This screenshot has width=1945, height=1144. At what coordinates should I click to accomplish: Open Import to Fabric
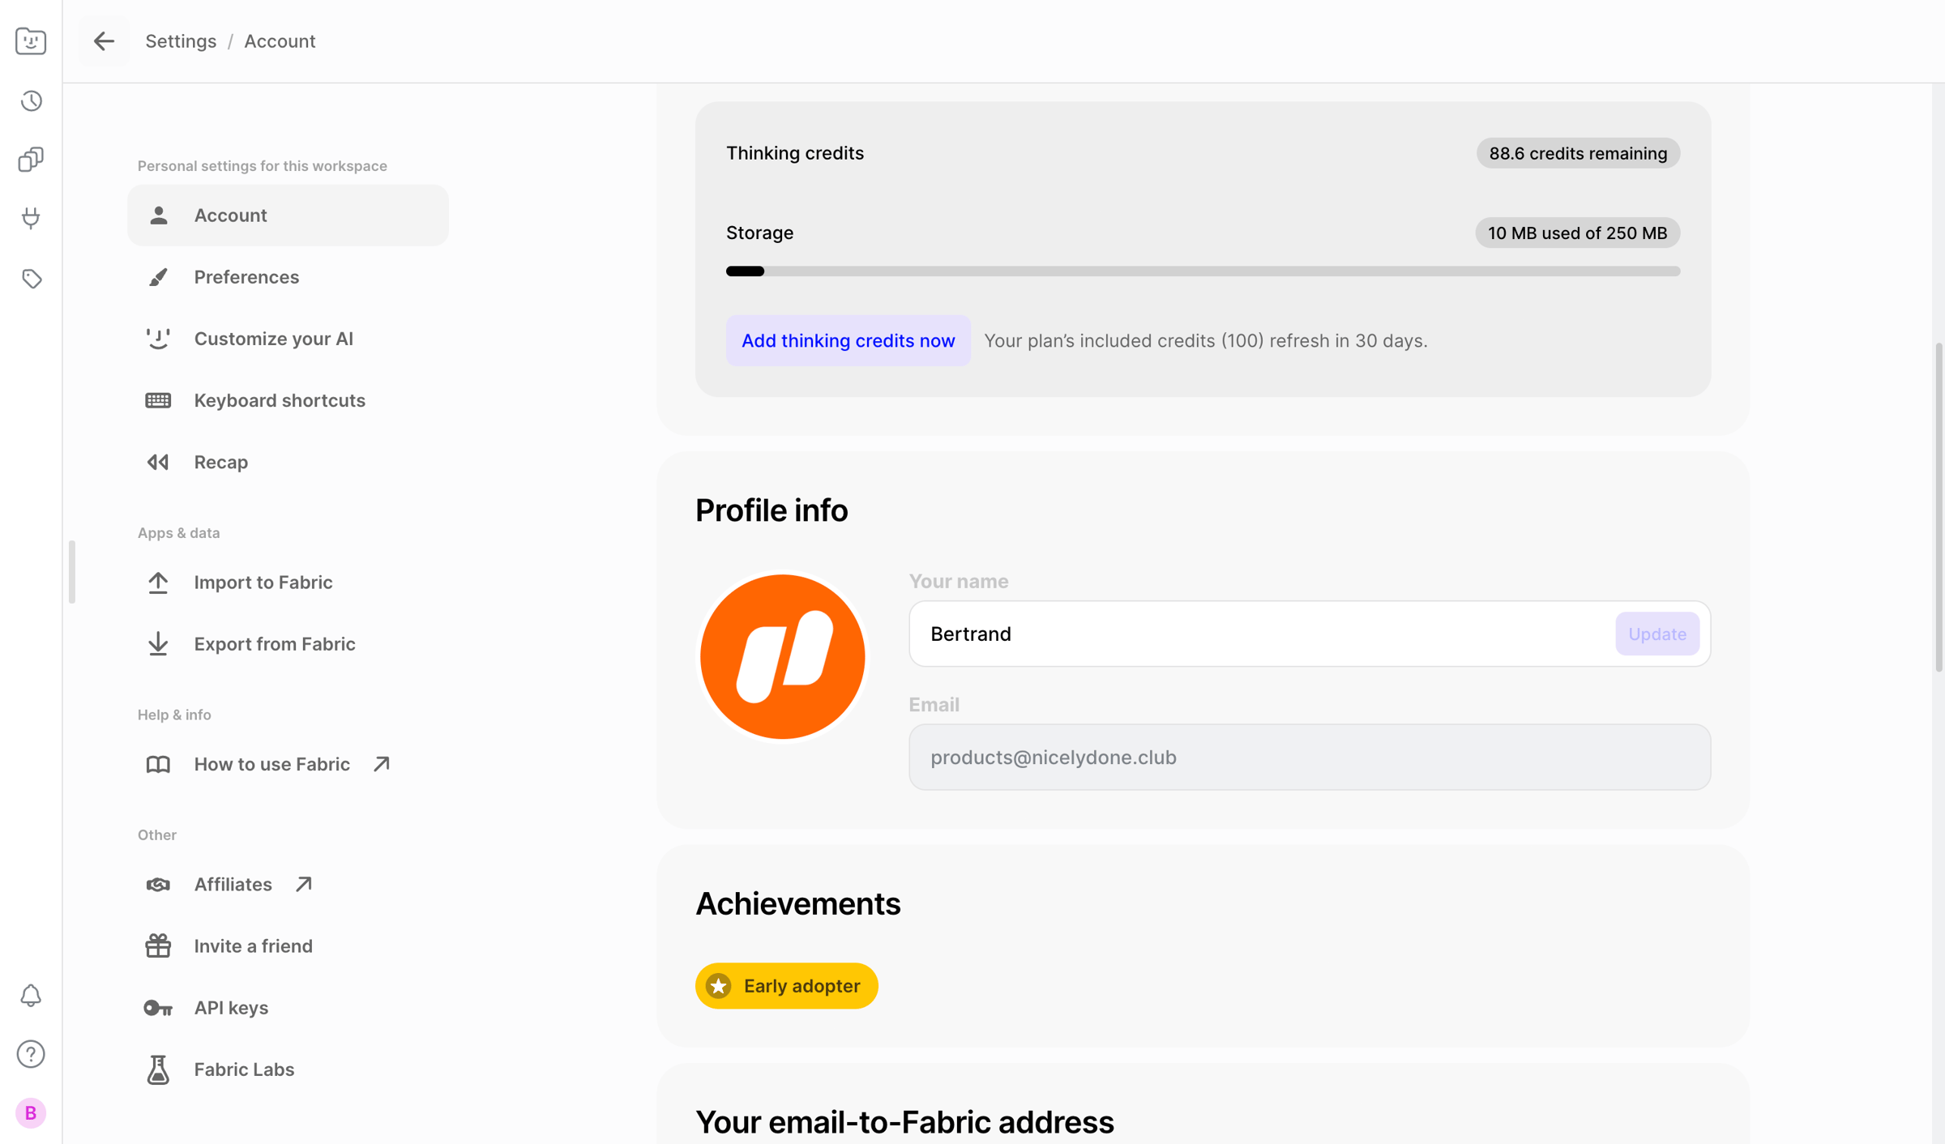pos(288,583)
